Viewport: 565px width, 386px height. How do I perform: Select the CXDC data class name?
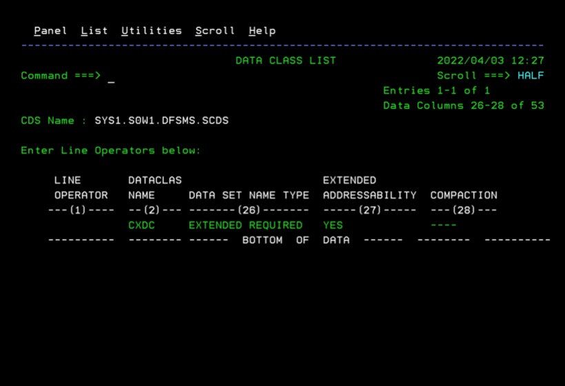[142, 225]
